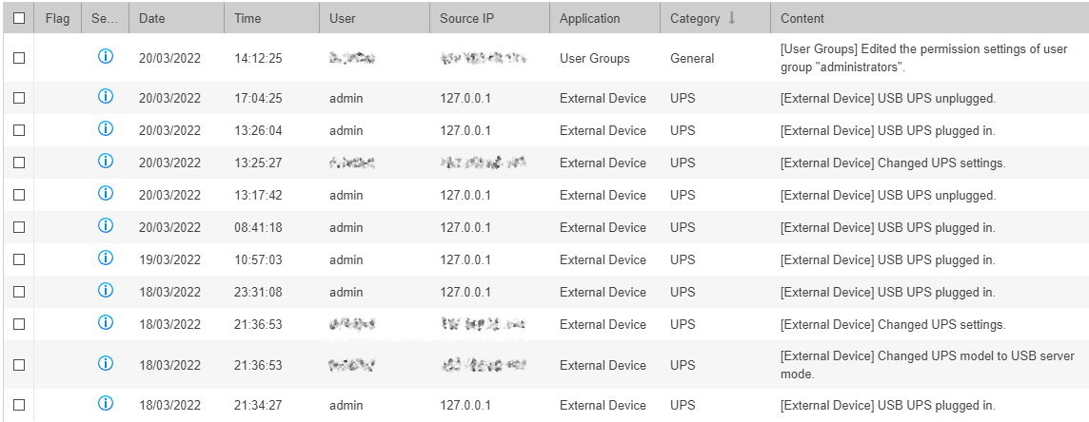Image resolution: width=1089 pixels, height=422 pixels.
Task: Click the Application column header
Action: click(x=589, y=18)
